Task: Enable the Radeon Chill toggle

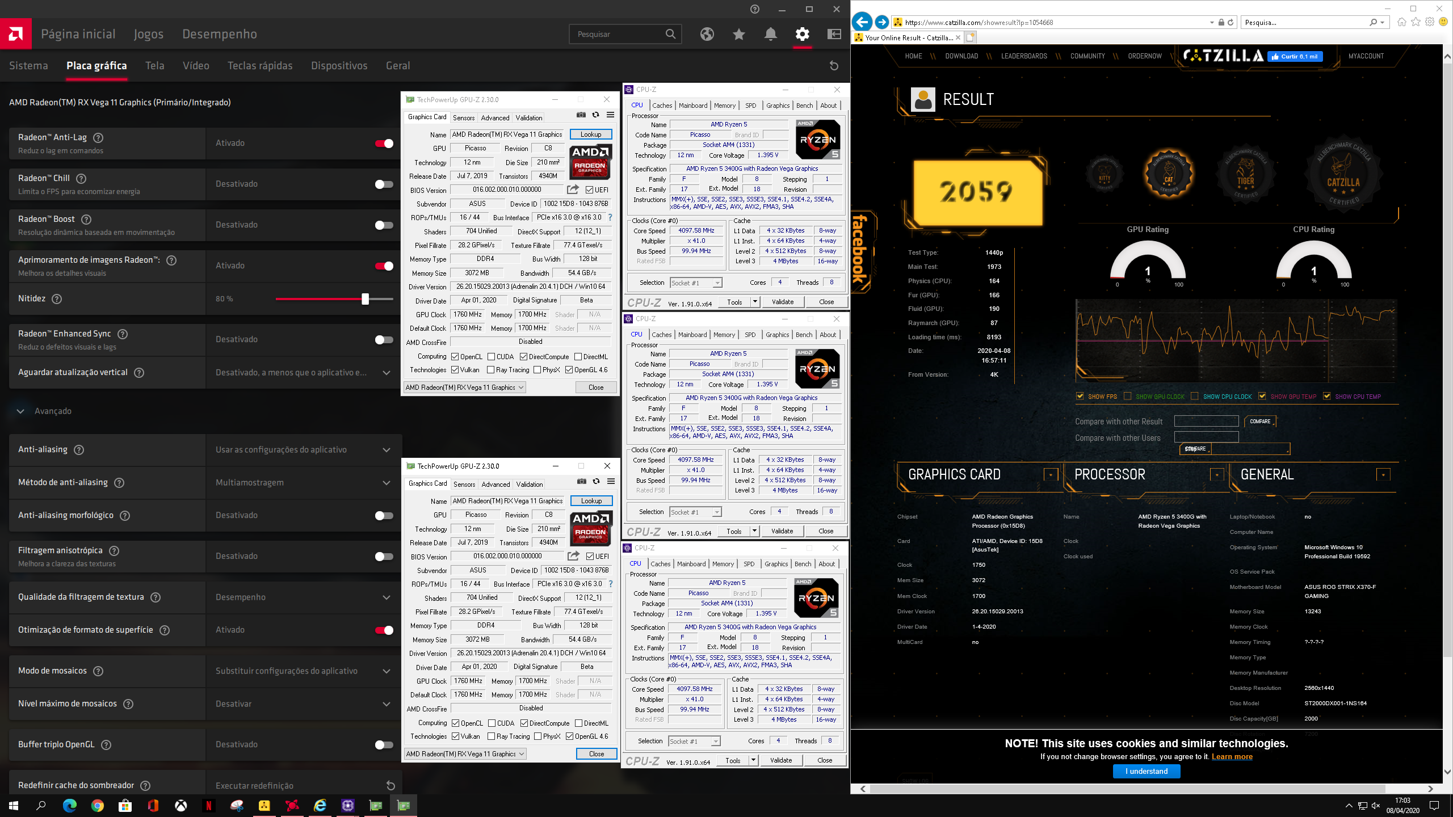Action: pos(384,184)
